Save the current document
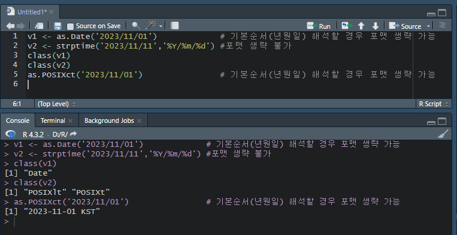Image resolution: width=457 pixels, height=235 pixels. click(x=57, y=26)
